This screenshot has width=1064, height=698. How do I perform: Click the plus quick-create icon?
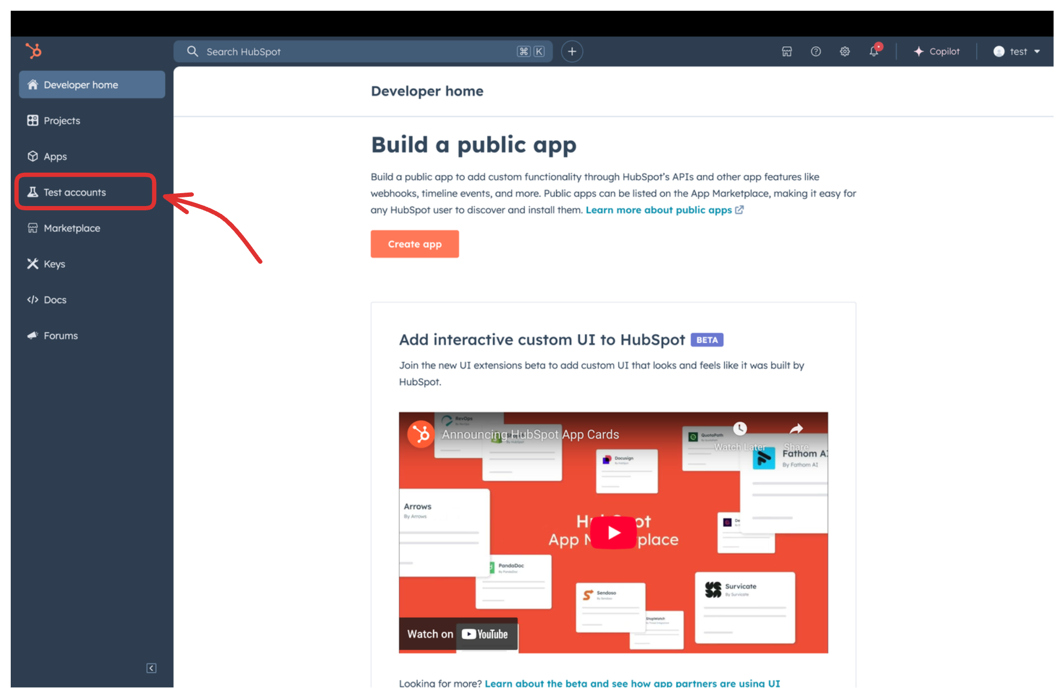[x=572, y=52]
